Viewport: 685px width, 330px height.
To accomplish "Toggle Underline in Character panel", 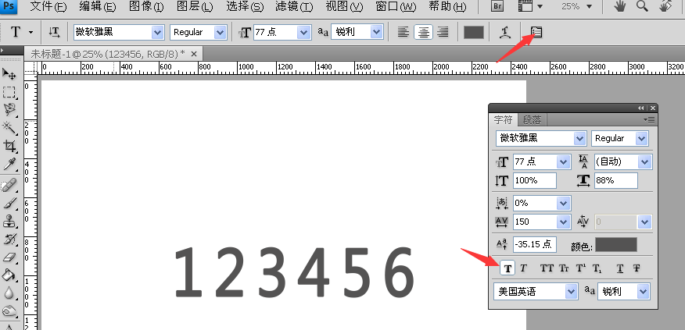I will click(x=620, y=268).
